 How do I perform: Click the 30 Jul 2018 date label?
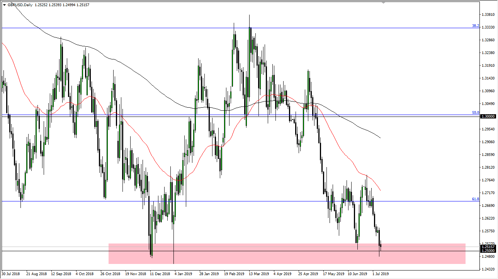pyautogui.click(x=10, y=275)
